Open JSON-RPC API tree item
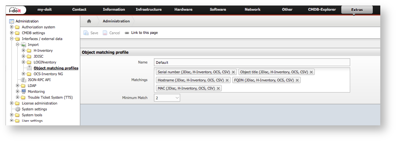The image size is (396, 141). (x=39, y=80)
